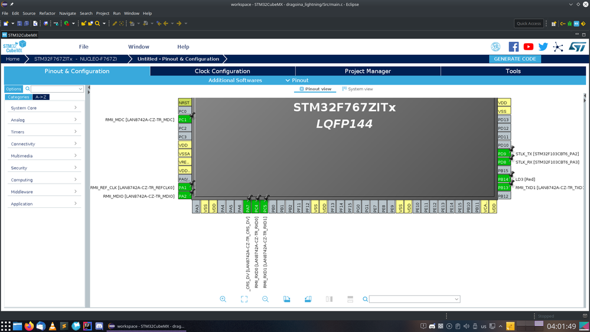Open the Pinout dropdown menu
Screen dimensions: 590x332
297,80
